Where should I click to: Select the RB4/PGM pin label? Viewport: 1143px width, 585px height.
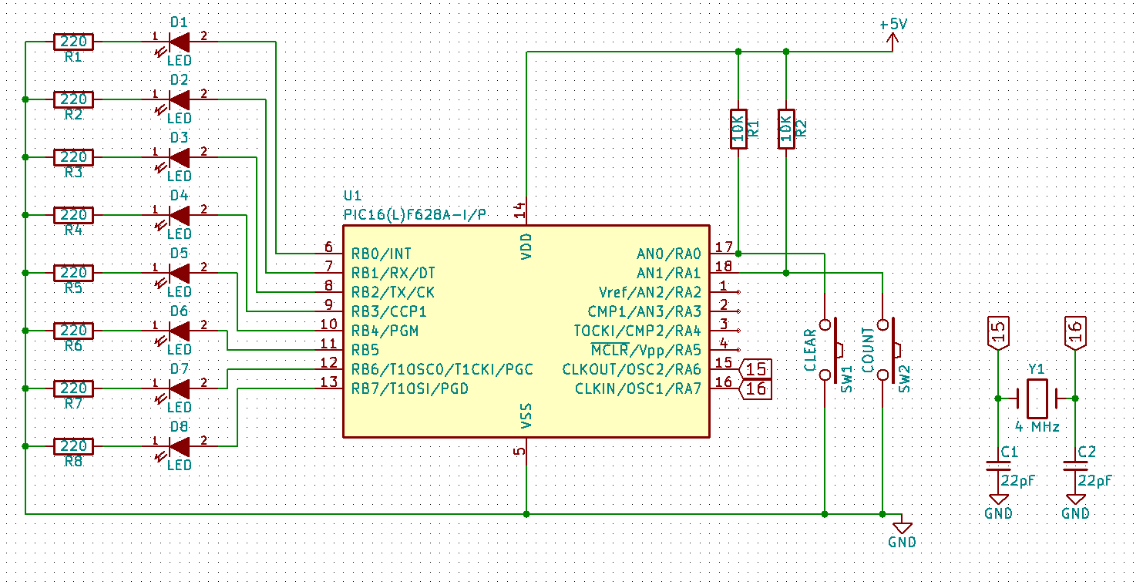(385, 331)
